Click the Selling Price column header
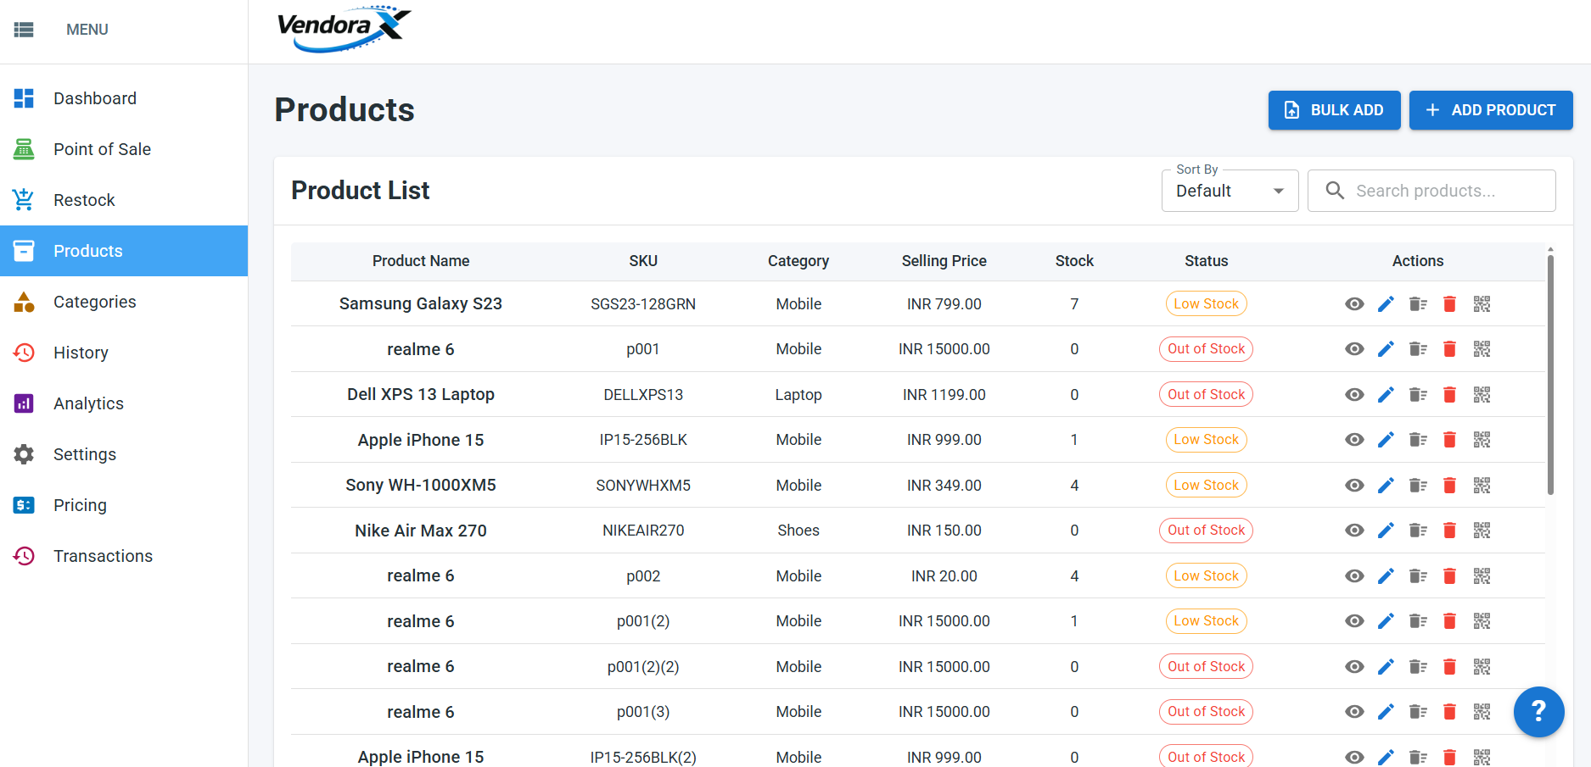This screenshot has height=767, width=1591. pos(944,261)
